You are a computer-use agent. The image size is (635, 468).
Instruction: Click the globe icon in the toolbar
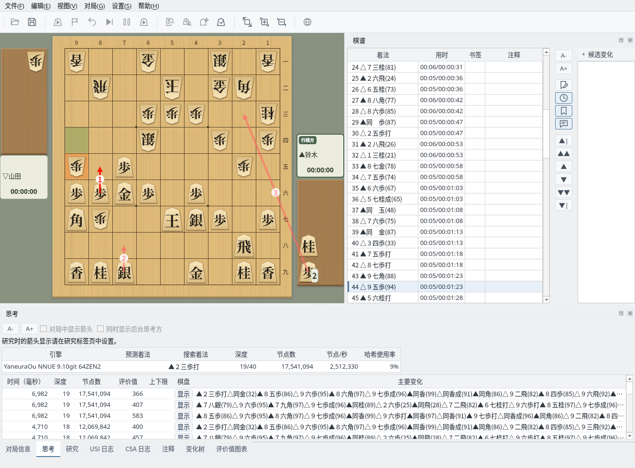pos(307,22)
